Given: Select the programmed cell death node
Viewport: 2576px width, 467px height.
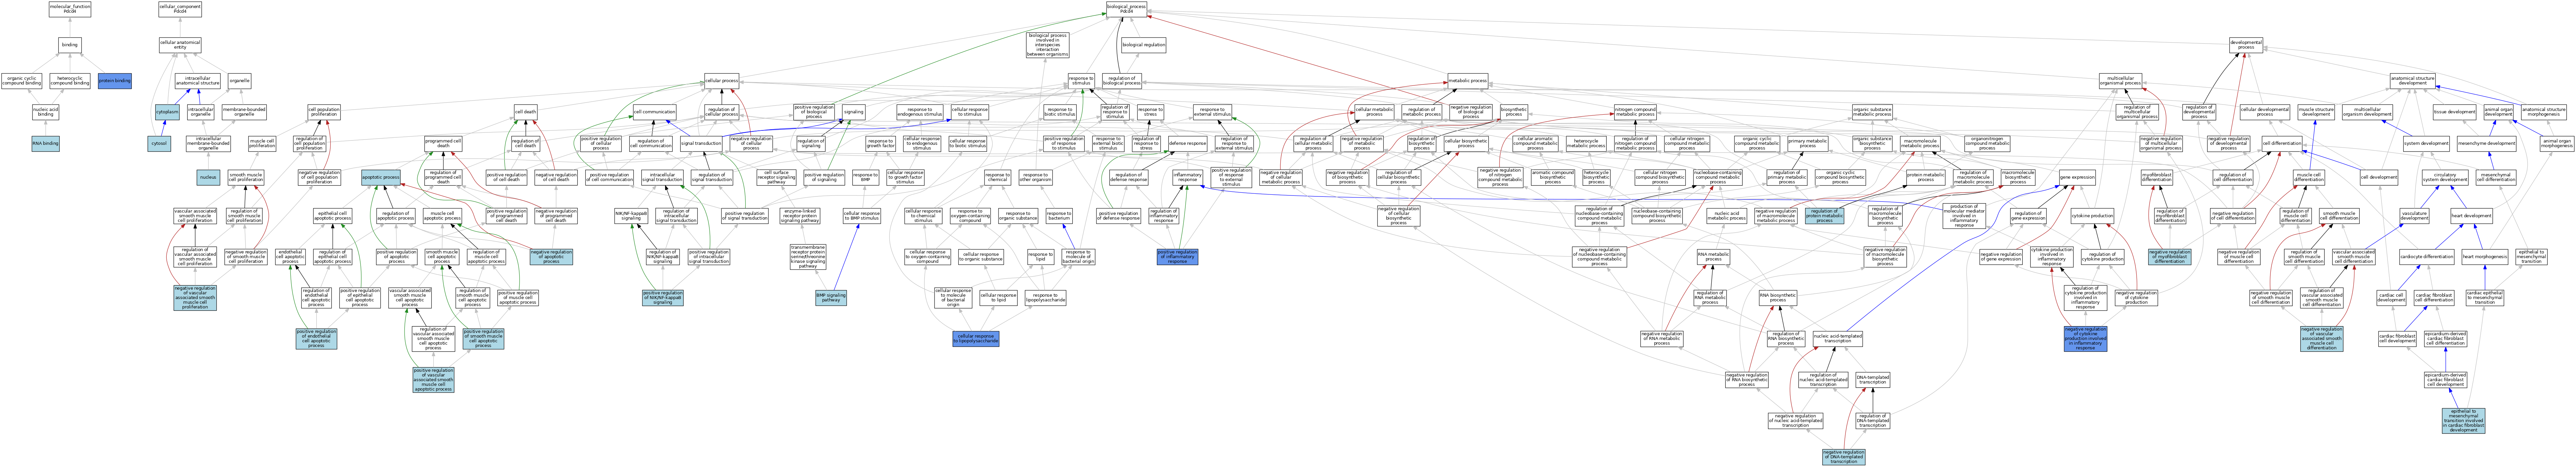Looking at the screenshot, I should tap(443, 144).
